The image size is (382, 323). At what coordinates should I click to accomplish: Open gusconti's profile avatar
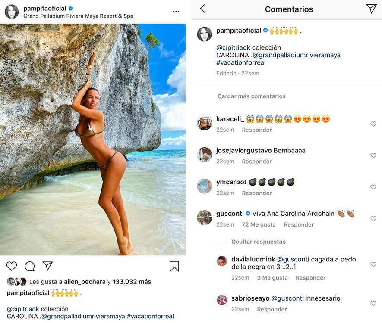tap(205, 217)
